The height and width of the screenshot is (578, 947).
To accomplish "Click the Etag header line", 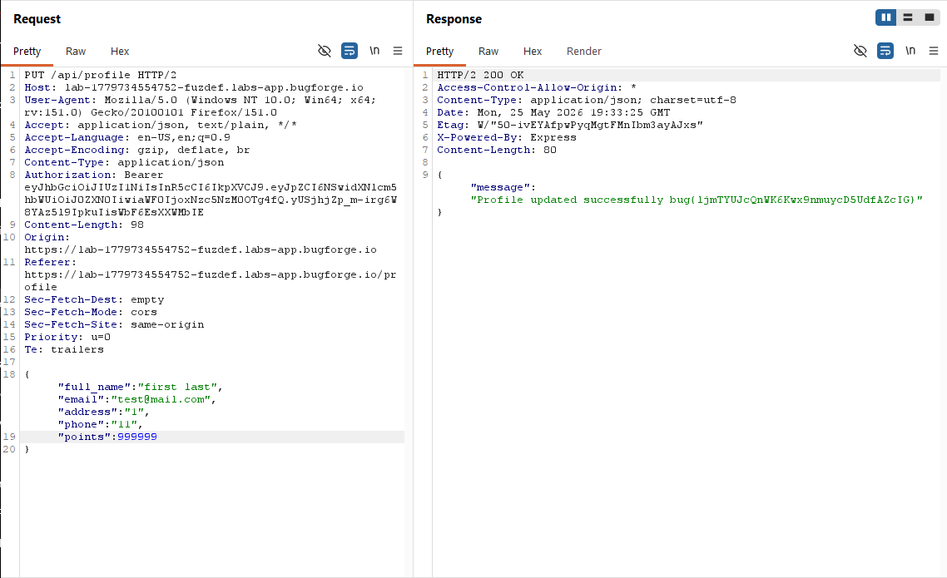I will [569, 125].
